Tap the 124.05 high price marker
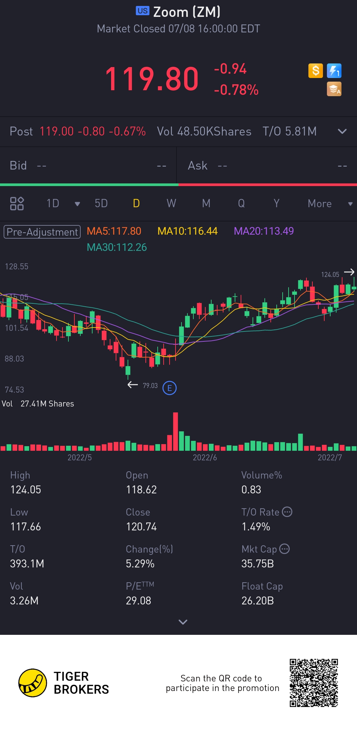357x731 pixels. coord(330,275)
